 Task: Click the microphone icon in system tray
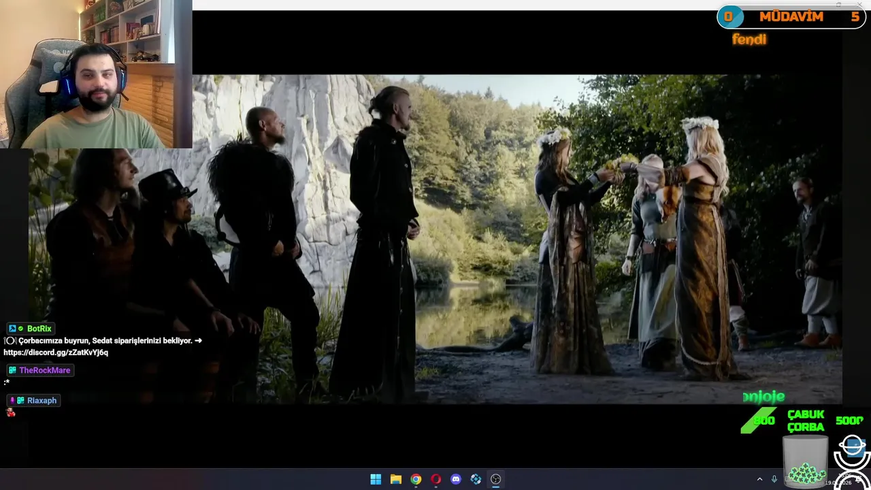[774, 479]
